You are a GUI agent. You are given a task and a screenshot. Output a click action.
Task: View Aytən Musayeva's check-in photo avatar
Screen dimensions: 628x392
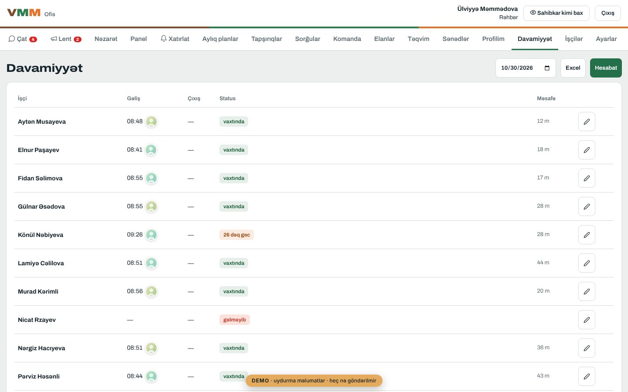(x=151, y=122)
